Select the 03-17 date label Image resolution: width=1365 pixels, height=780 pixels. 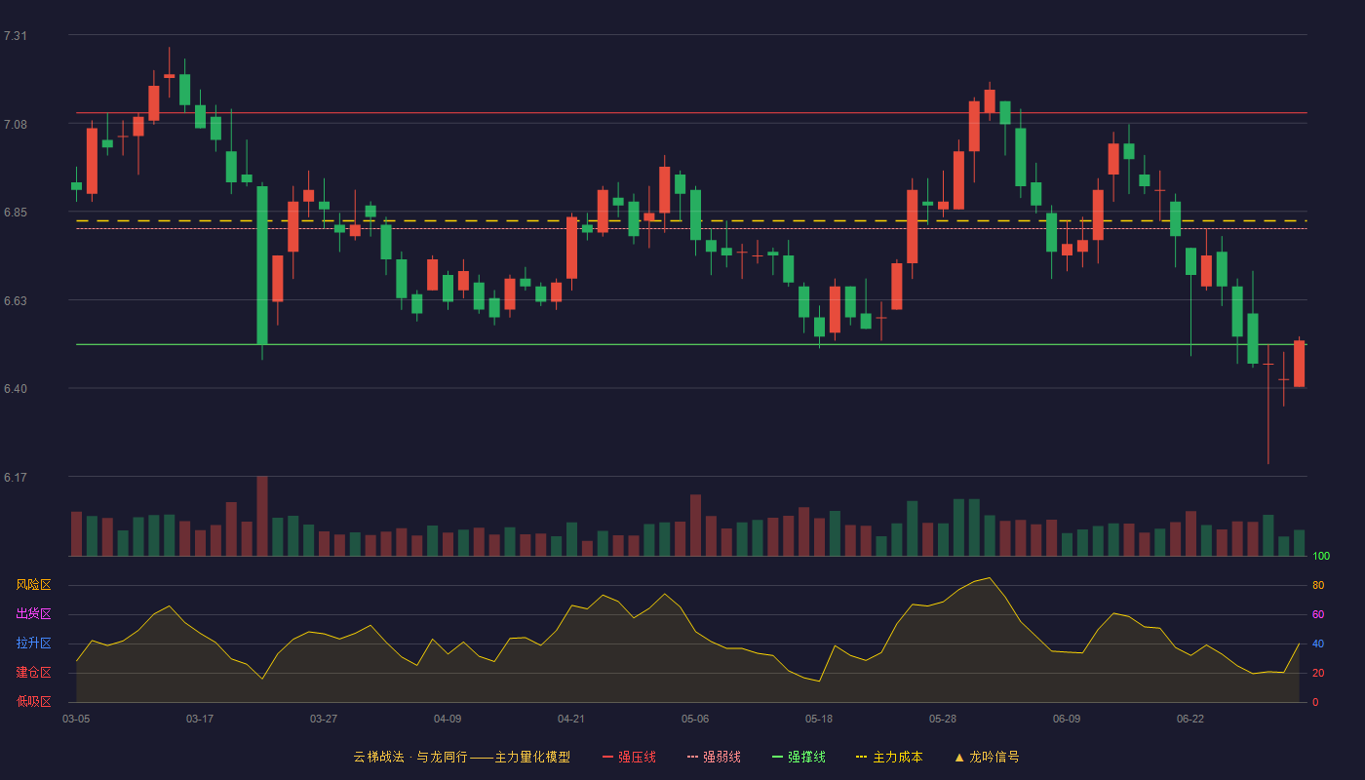click(x=200, y=719)
